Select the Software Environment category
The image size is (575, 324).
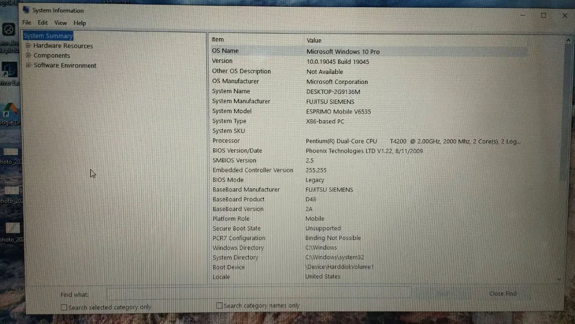click(x=65, y=65)
